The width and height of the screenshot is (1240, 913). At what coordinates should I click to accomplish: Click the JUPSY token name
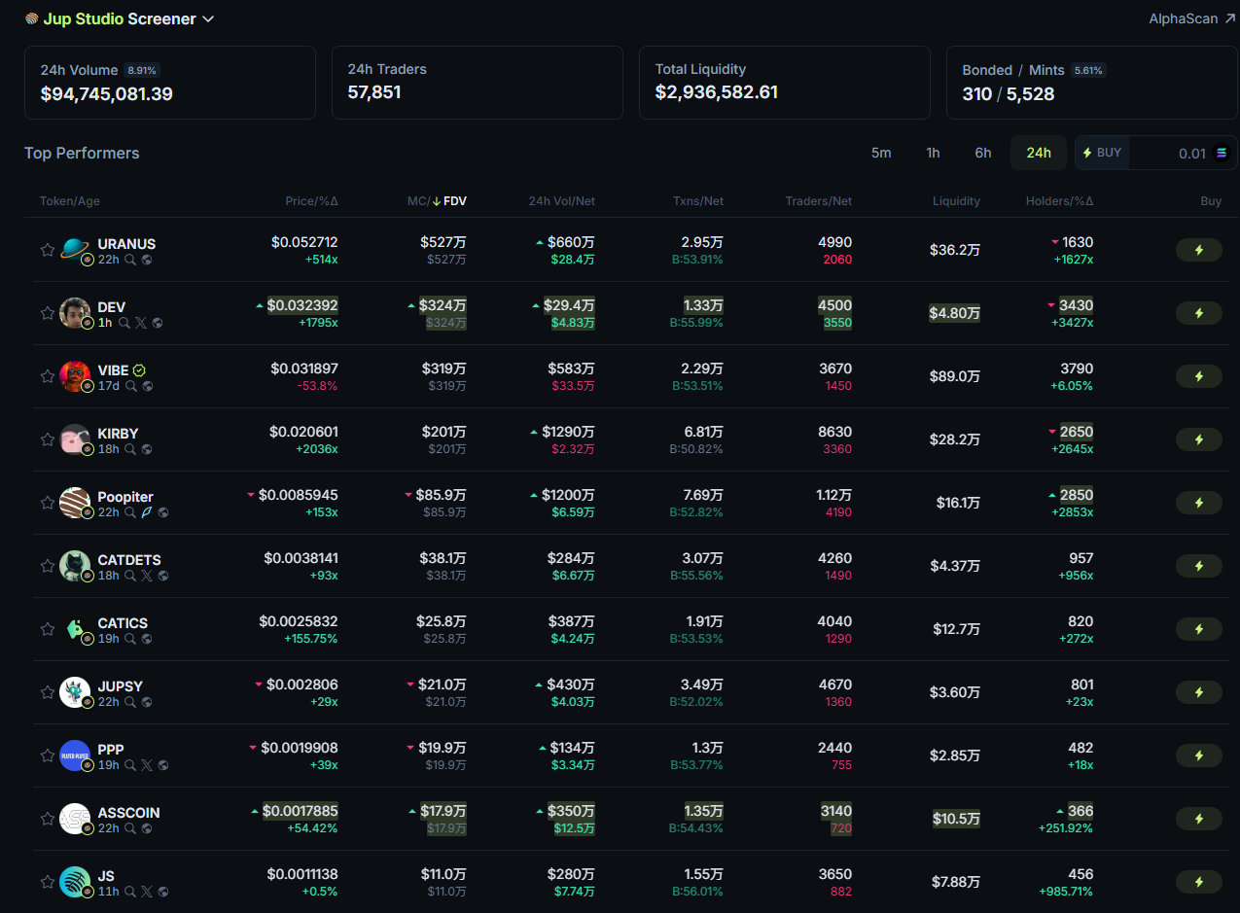pyautogui.click(x=120, y=685)
